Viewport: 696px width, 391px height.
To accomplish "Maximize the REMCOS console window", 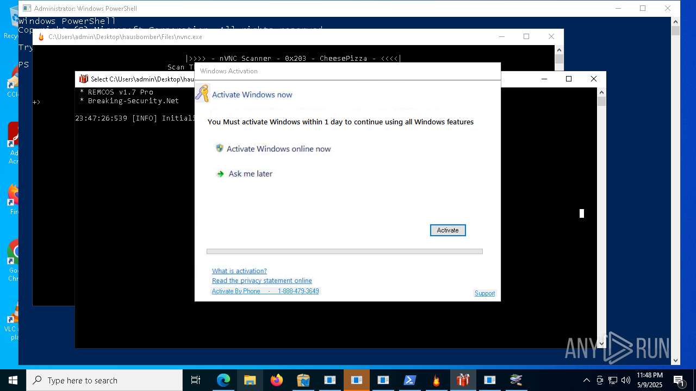I will coord(569,79).
